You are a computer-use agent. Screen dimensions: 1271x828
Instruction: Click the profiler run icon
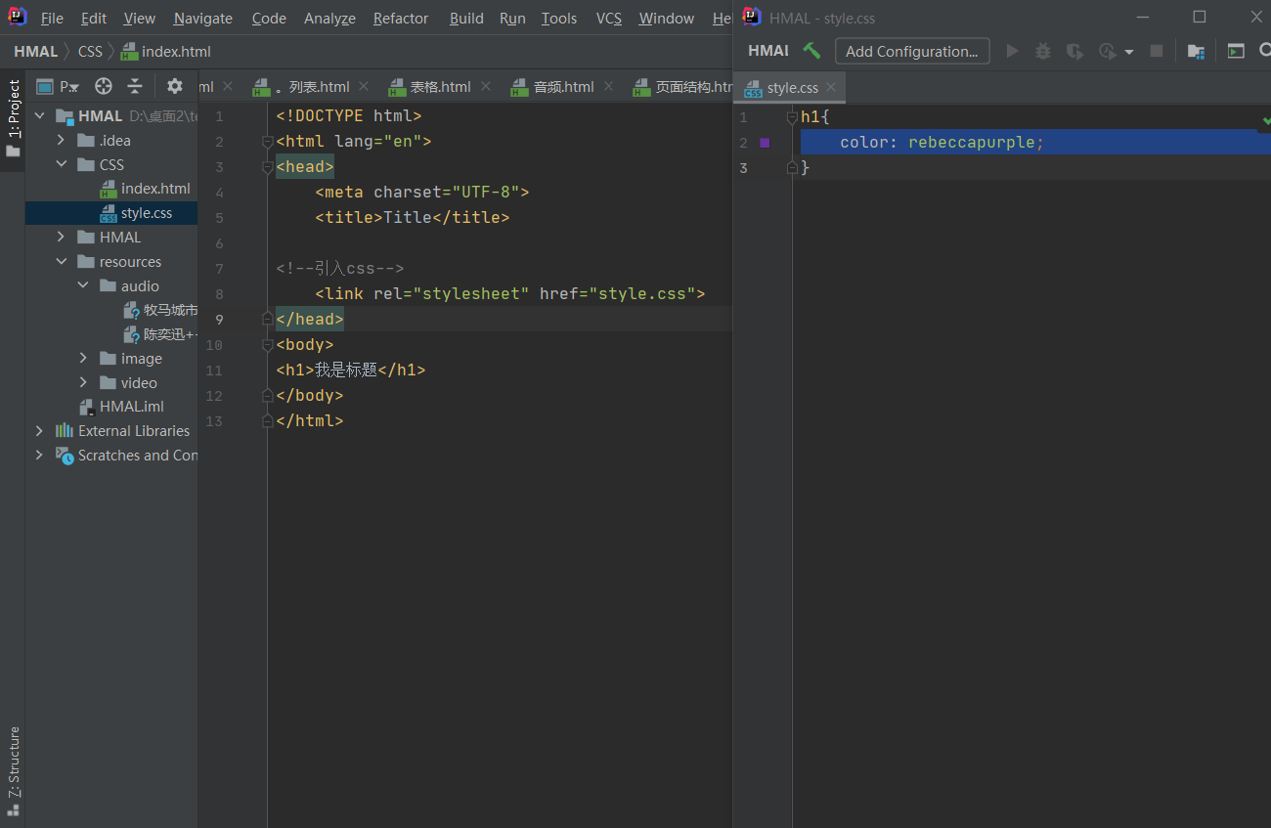1107,51
